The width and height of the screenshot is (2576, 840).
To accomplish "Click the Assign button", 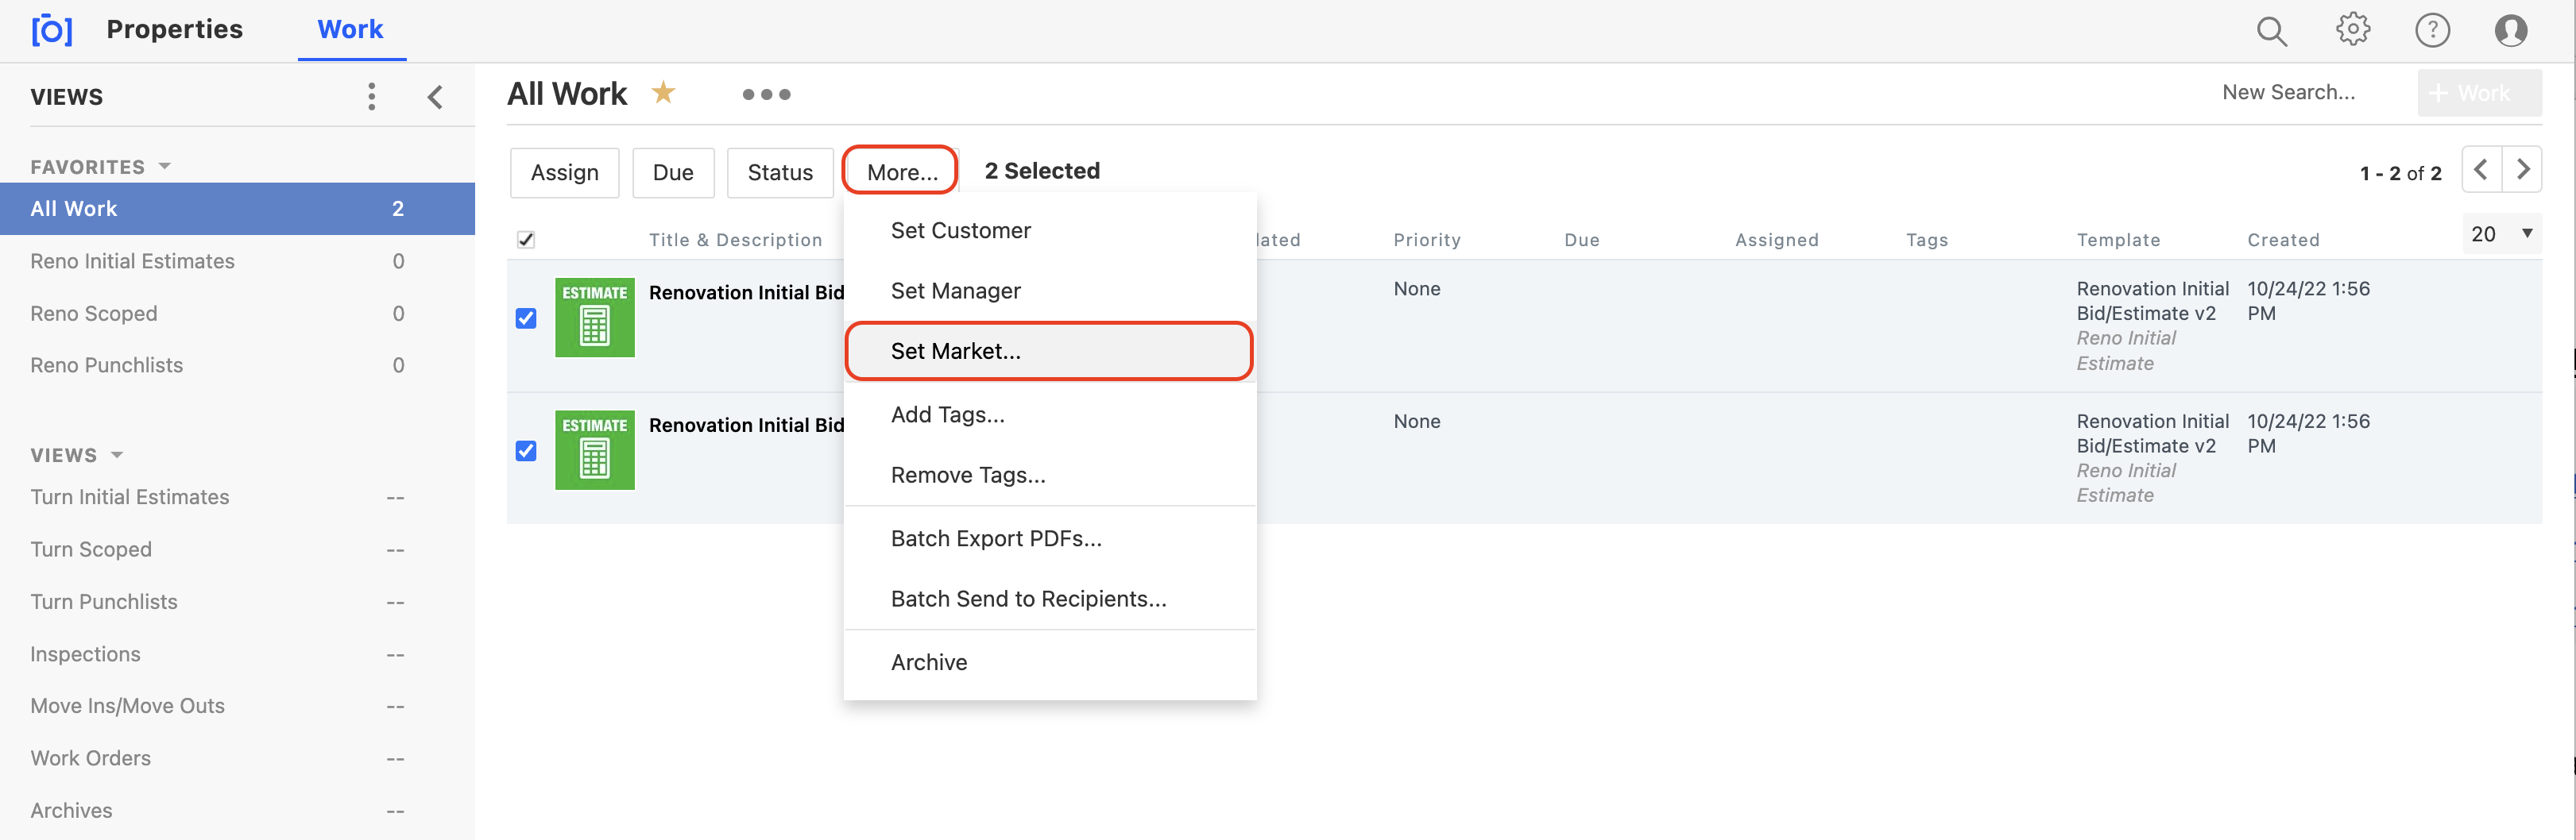I will pyautogui.click(x=564, y=173).
